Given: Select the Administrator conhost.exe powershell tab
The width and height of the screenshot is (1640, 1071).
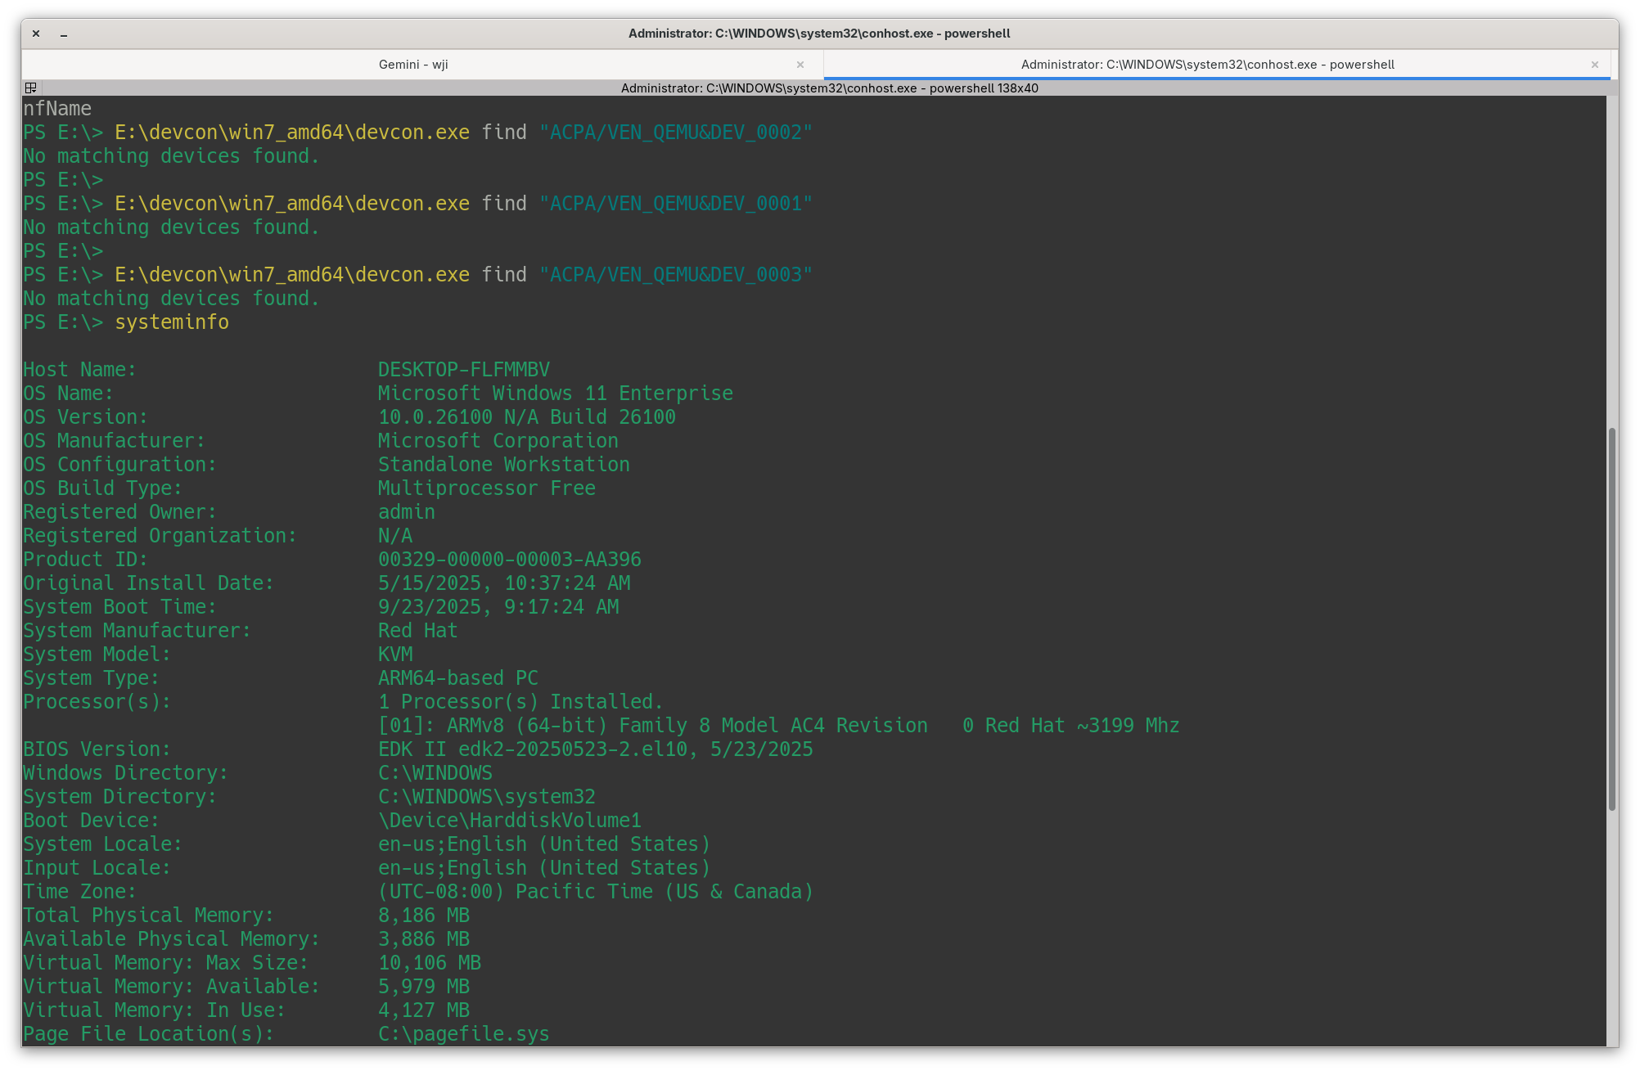Looking at the screenshot, I should pos(1207,65).
